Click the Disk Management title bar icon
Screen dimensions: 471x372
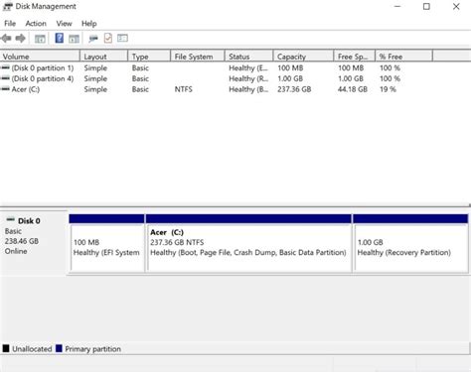pos(8,6)
